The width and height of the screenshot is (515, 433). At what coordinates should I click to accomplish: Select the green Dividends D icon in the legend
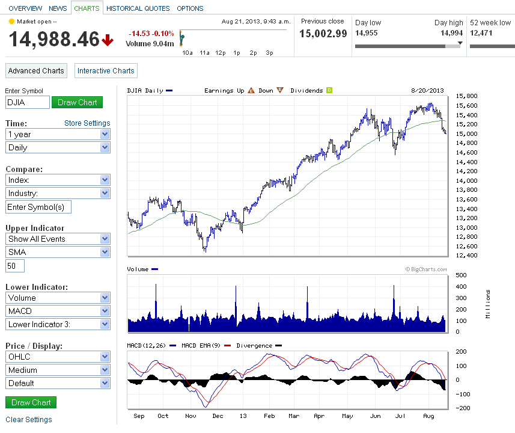(x=328, y=90)
